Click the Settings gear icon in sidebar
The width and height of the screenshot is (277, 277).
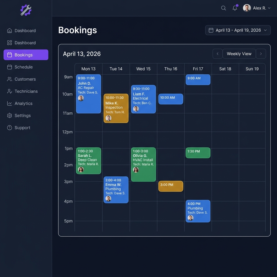coord(9,116)
